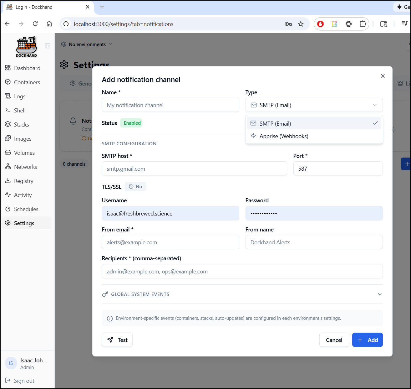Collapse the sidebar with the panel icon
Viewport: 411px width, 389px height.
(x=48, y=46)
